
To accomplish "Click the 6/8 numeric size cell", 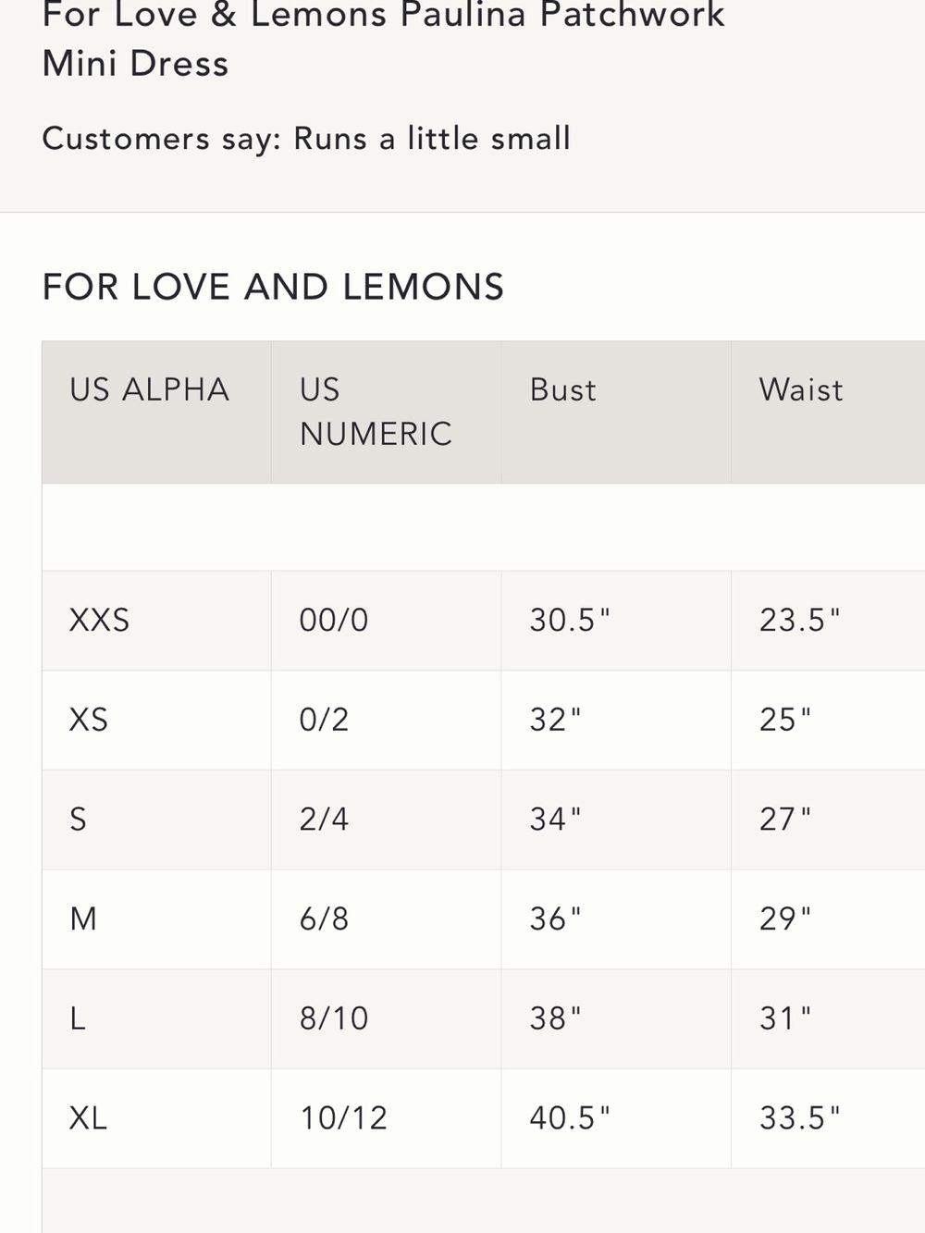I will (x=324, y=919).
